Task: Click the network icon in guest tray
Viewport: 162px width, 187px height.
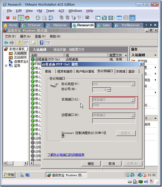Action: pos(140,175)
